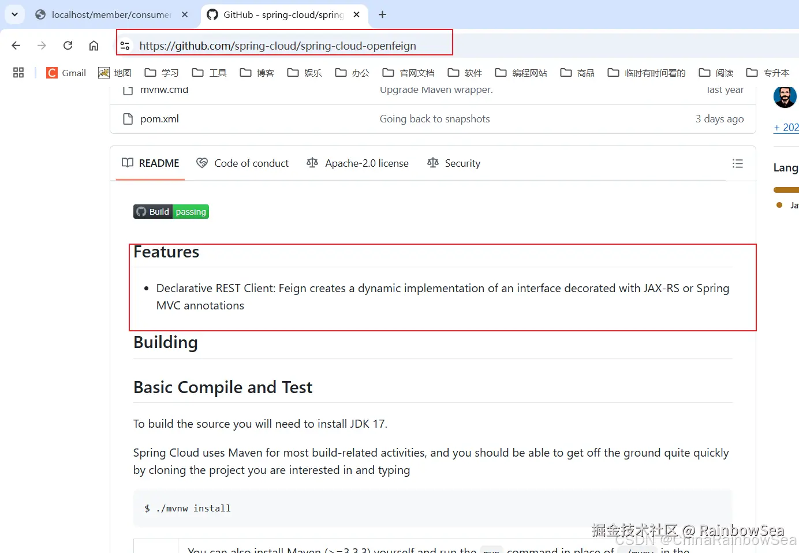Click the Features heading
The width and height of the screenshot is (799, 553).
click(x=166, y=252)
